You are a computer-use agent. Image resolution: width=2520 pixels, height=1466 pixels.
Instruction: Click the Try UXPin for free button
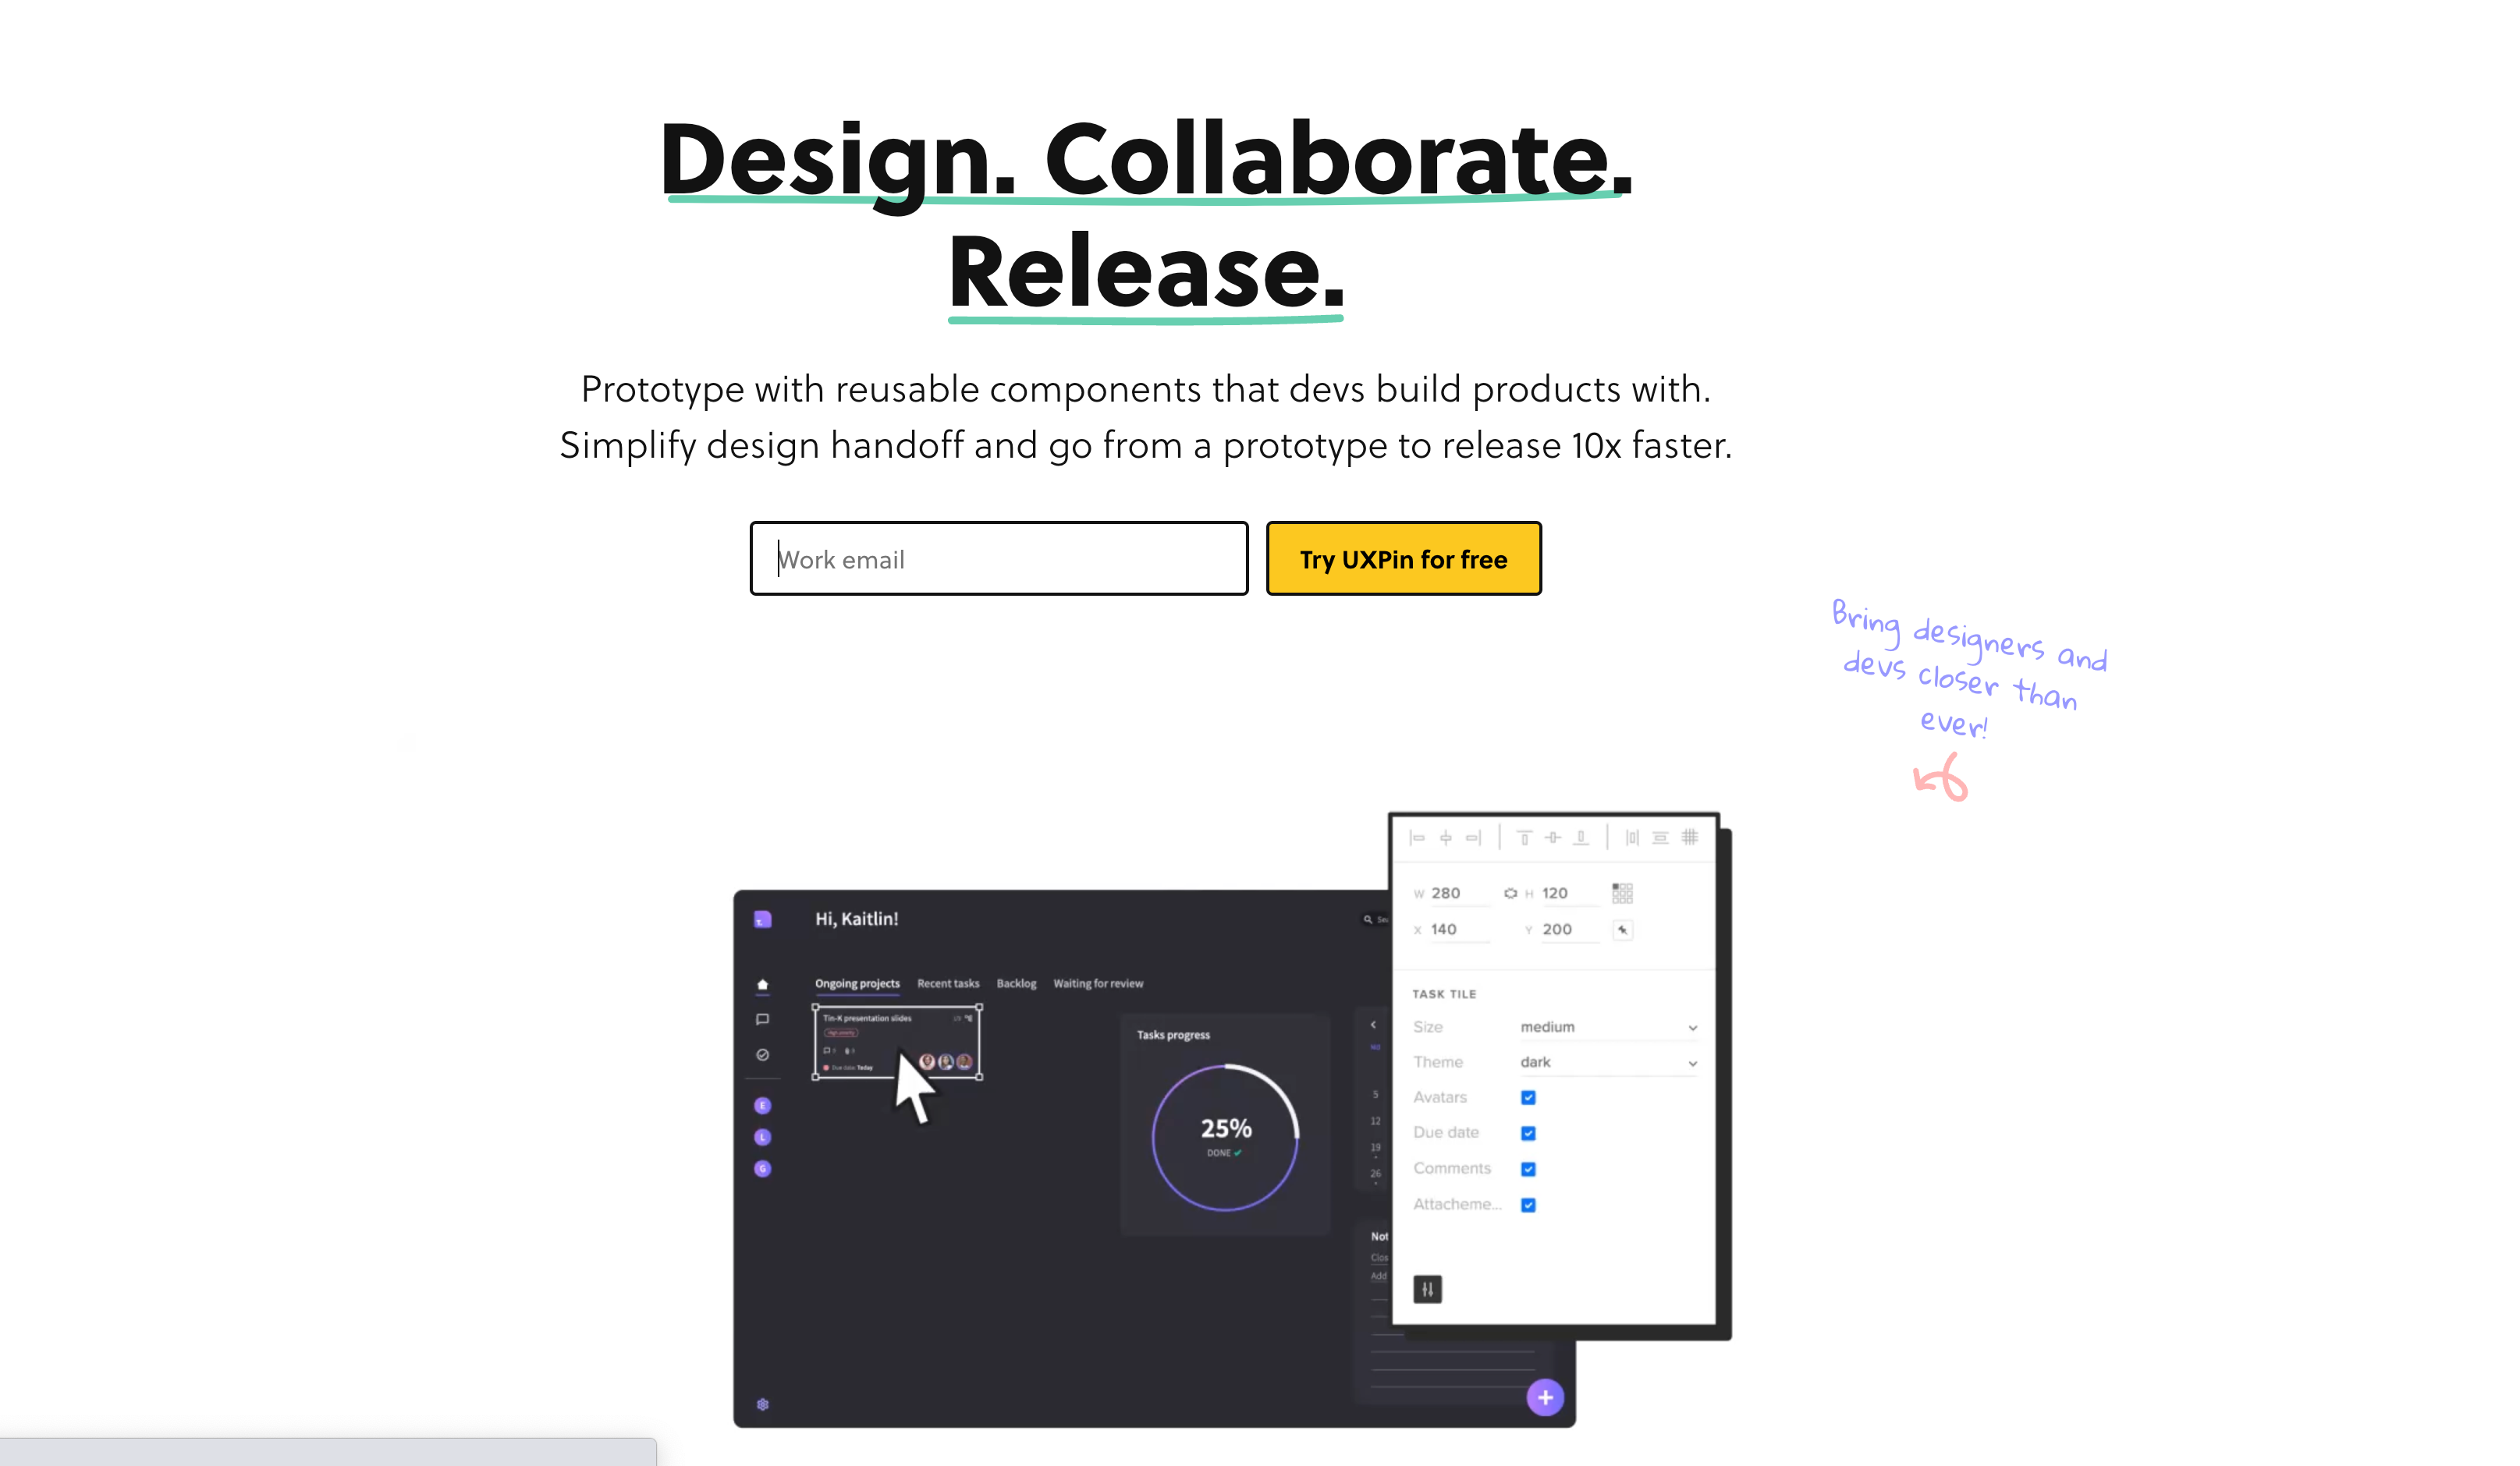(1403, 558)
